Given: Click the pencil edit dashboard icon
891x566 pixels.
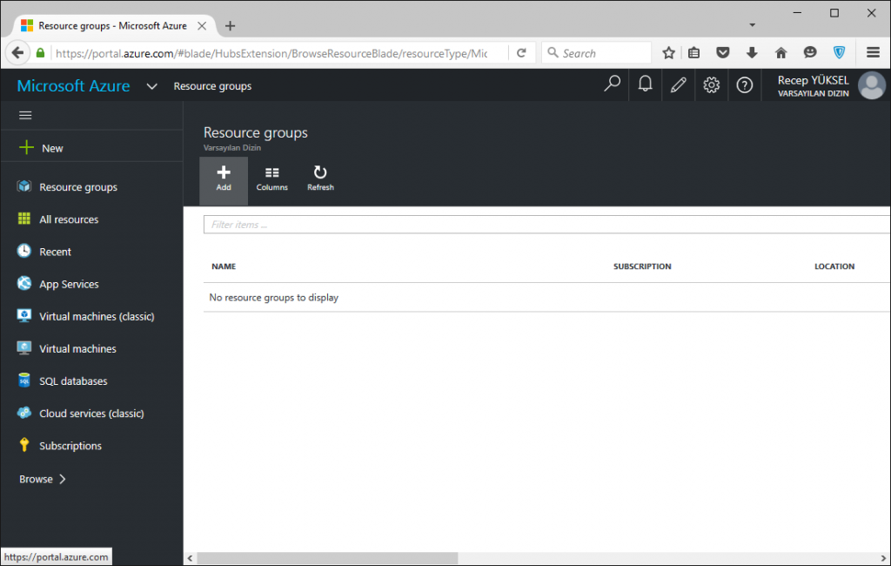Looking at the screenshot, I should coord(678,84).
